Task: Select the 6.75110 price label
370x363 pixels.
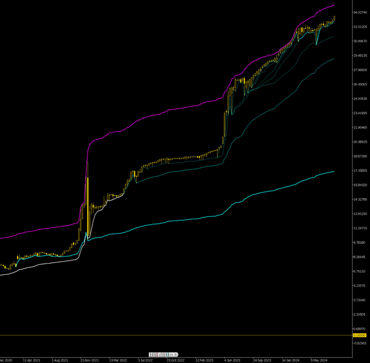Action: pyautogui.click(x=360, y=271)
